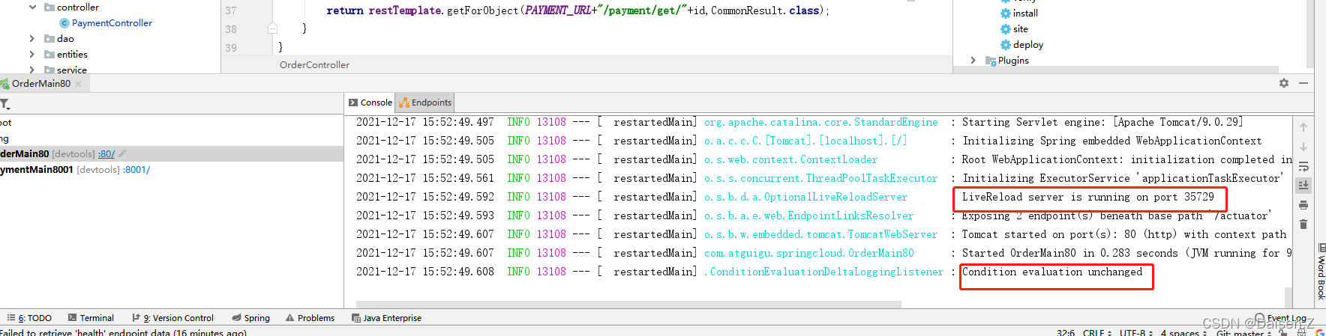The height and width of the screenshot is (336, 1326).
Task: Expand the service folder
Action: (31, 70)
